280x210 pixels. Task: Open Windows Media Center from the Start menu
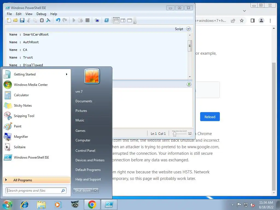37,85
